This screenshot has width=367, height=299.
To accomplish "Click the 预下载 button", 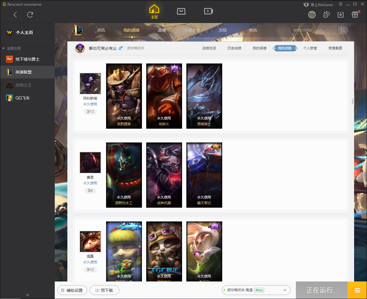I will 104,290.
